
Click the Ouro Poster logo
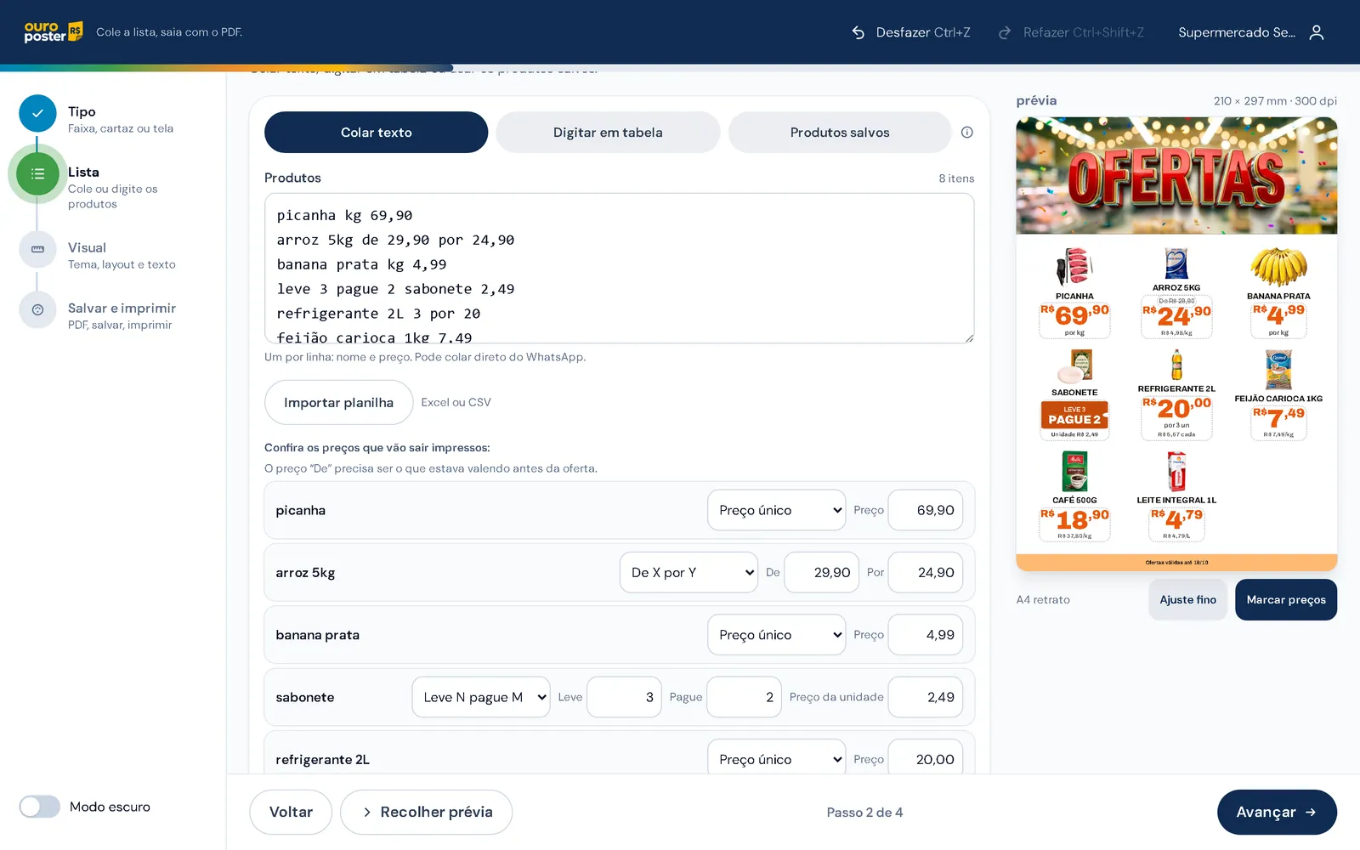pos(54,32)
